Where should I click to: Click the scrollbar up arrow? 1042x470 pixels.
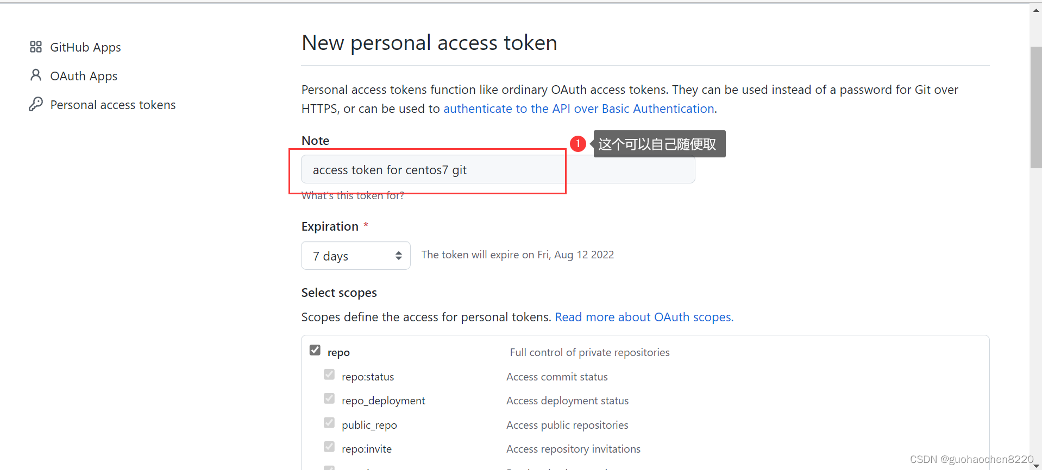tap(1036, 10)
